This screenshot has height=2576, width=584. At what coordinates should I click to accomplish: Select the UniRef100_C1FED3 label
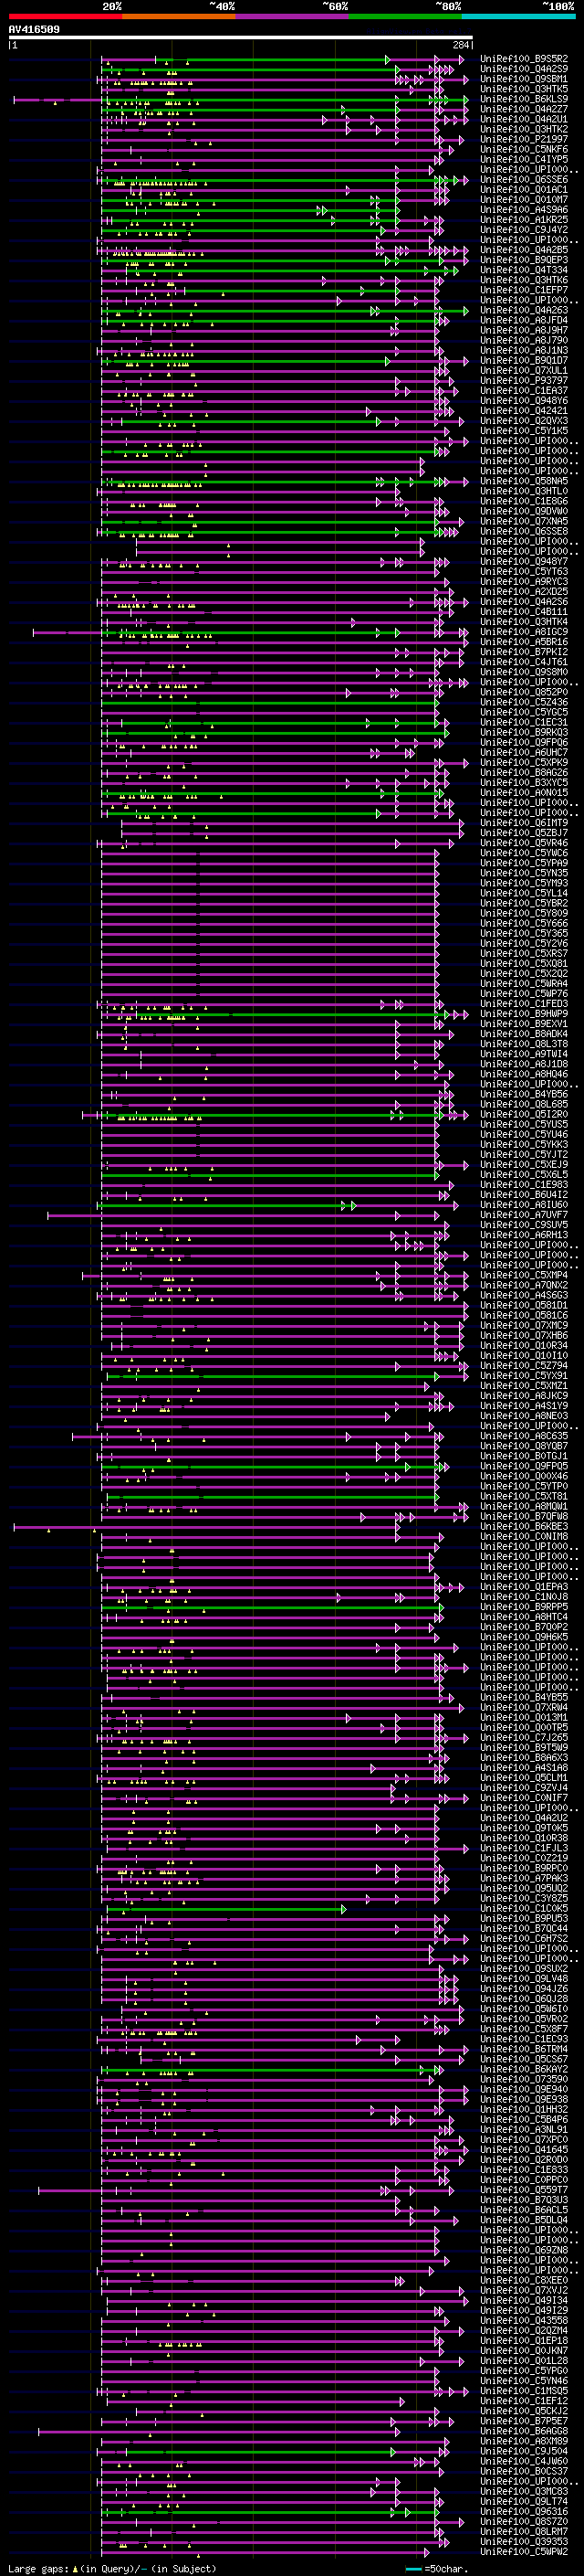pos(523,1004)
